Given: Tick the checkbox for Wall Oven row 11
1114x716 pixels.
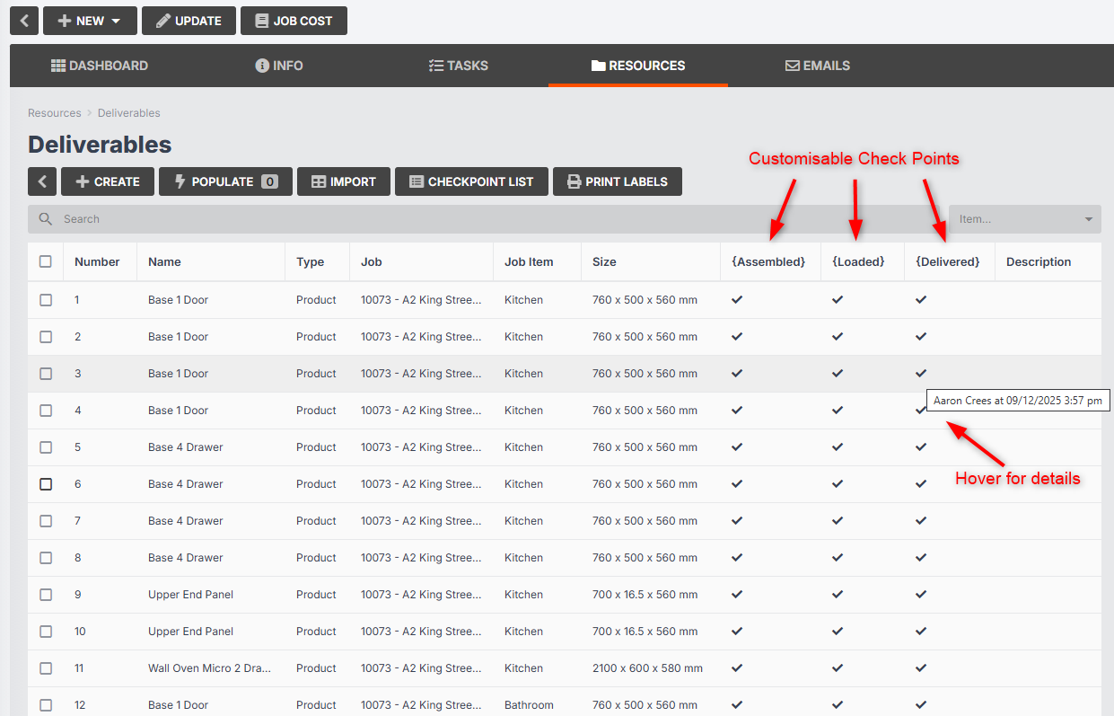Looking at the screenshot, I should click(x=46, y=667).
